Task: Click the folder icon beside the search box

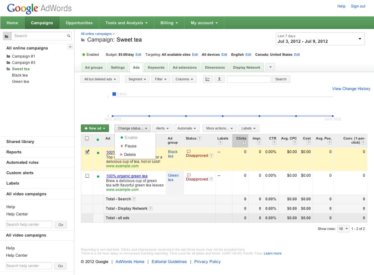Action: [x=7, y=36]
